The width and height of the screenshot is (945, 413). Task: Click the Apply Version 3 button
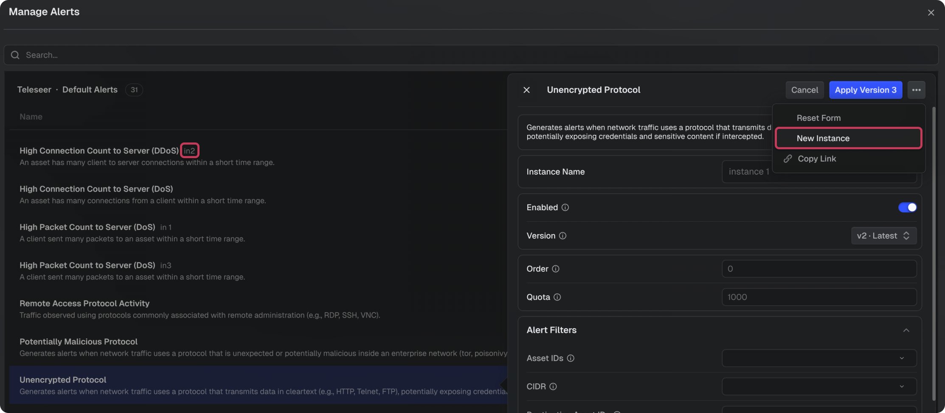coord(865,90)
